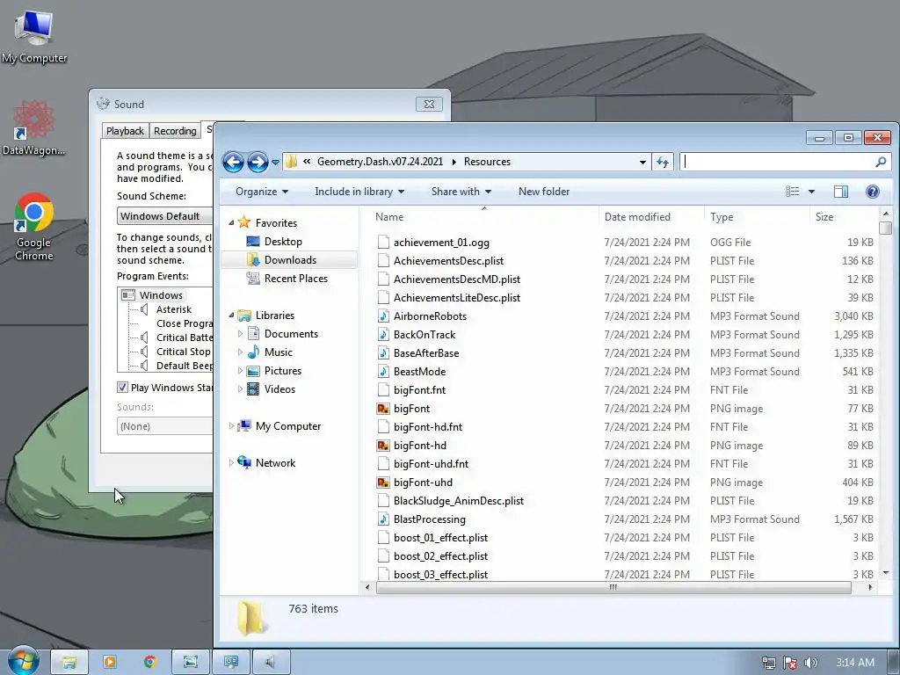Image resolution: width=900 pixels, height=675 pixels.
Task: Open the Google Chrome desktop shortcut
Action: (x=34, y=227)
